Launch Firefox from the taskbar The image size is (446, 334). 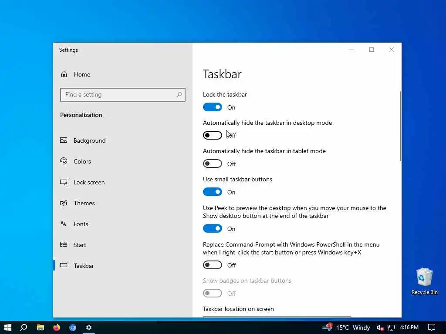pyautogui.click(x=57, y=327)
